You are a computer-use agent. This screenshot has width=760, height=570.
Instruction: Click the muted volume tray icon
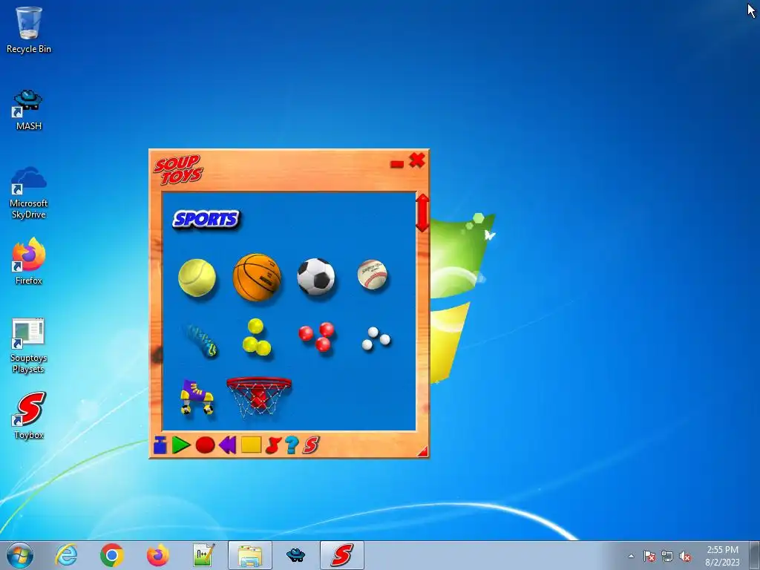pyautogui.click(x=685, y=556)
